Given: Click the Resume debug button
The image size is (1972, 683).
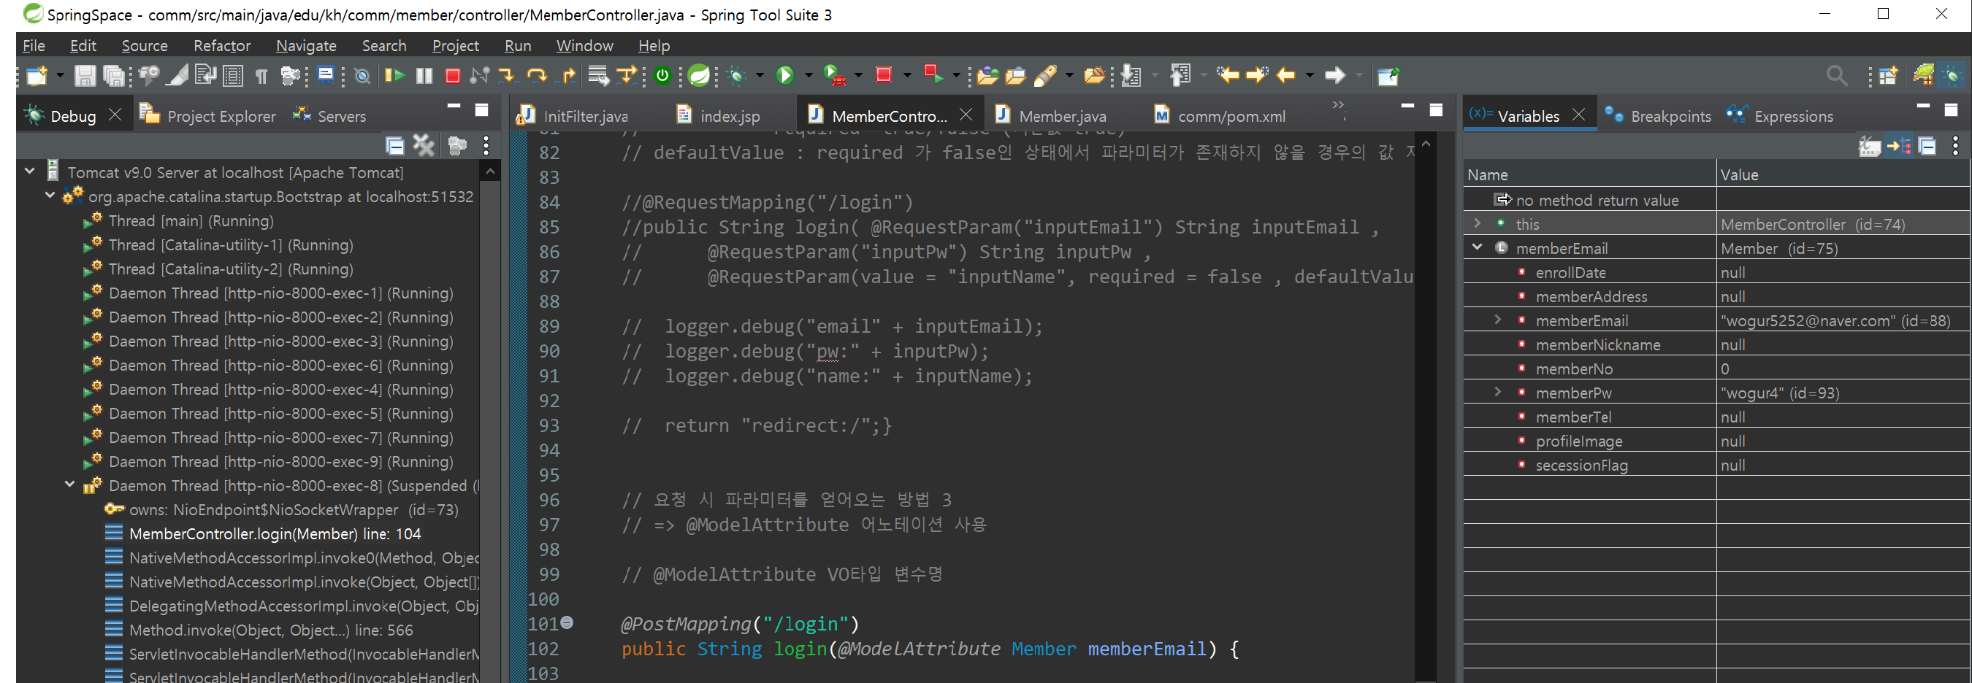Looking at the screenshot, I should pyautogui.click(x=394, y=76).
